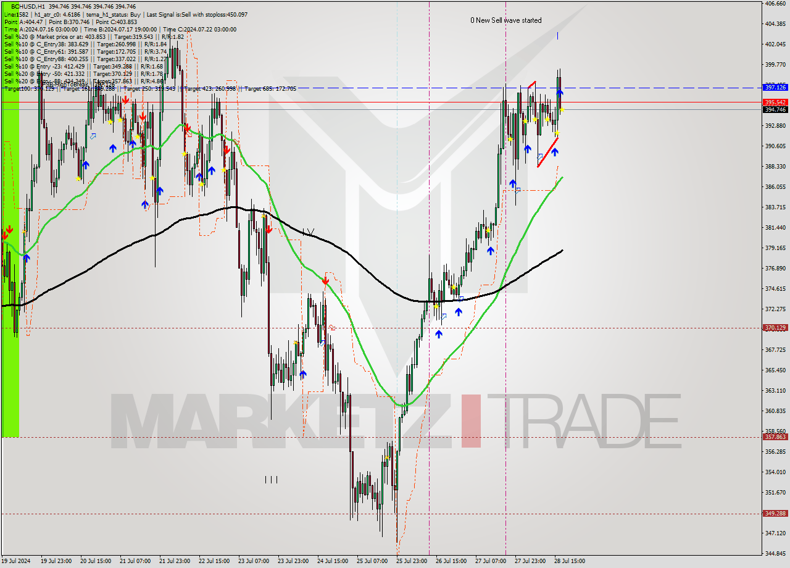This screenshot has width=790, height=568.
Task: Click the '22 Jul 15:00' time axis label
Action: 214,561
